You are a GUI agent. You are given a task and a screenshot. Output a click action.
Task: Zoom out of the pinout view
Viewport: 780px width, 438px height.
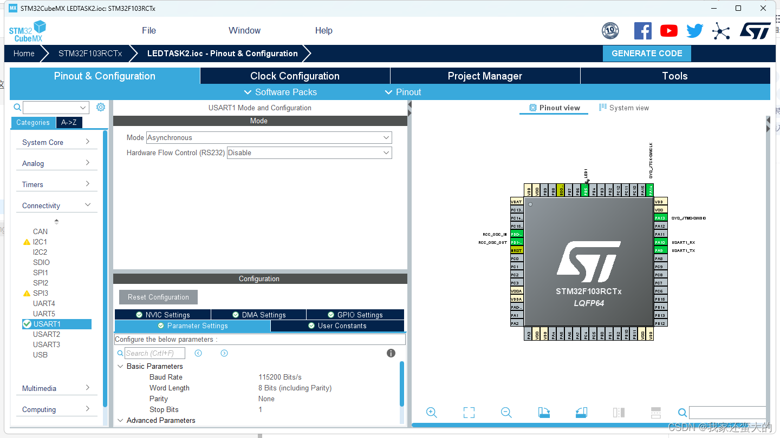pos(506,412)
